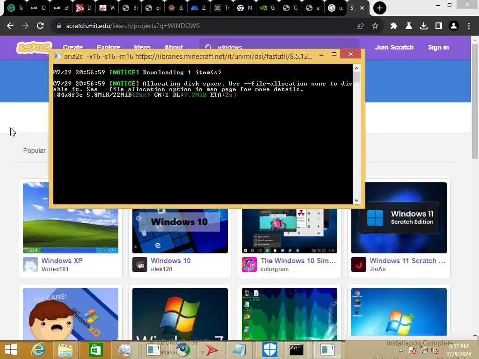Open the crying face Windows XD thumbnail
This screenshot has width=479, height=359.
(71, 314)
